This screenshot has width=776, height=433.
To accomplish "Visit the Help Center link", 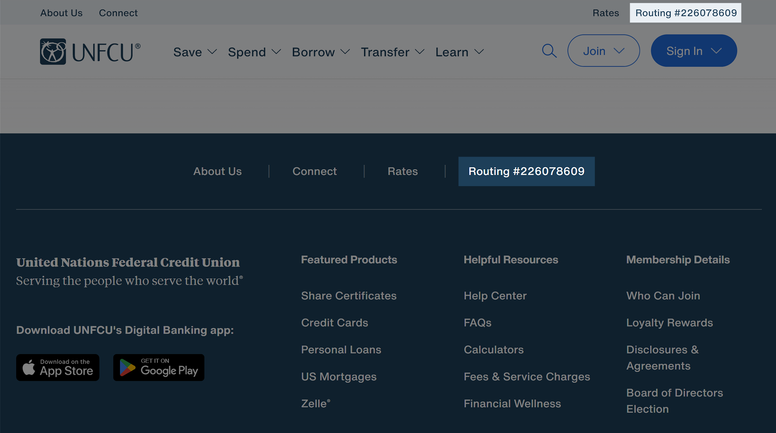I will 495,296.
